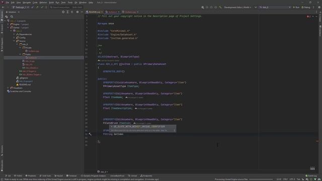The image size is (322, 181).
Task: Click the errors indicator in editor corner
Action: click(308, 17)
